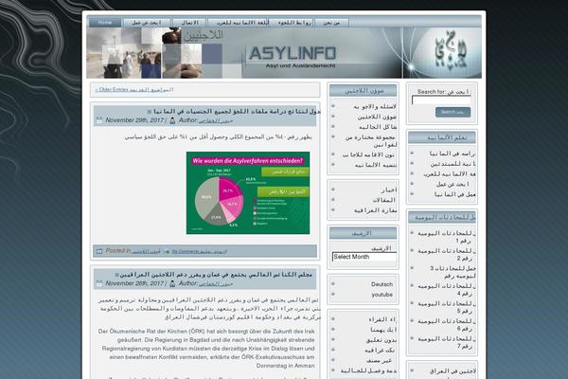Open the November 26th post title about العراقيين

tap(216, 275)
